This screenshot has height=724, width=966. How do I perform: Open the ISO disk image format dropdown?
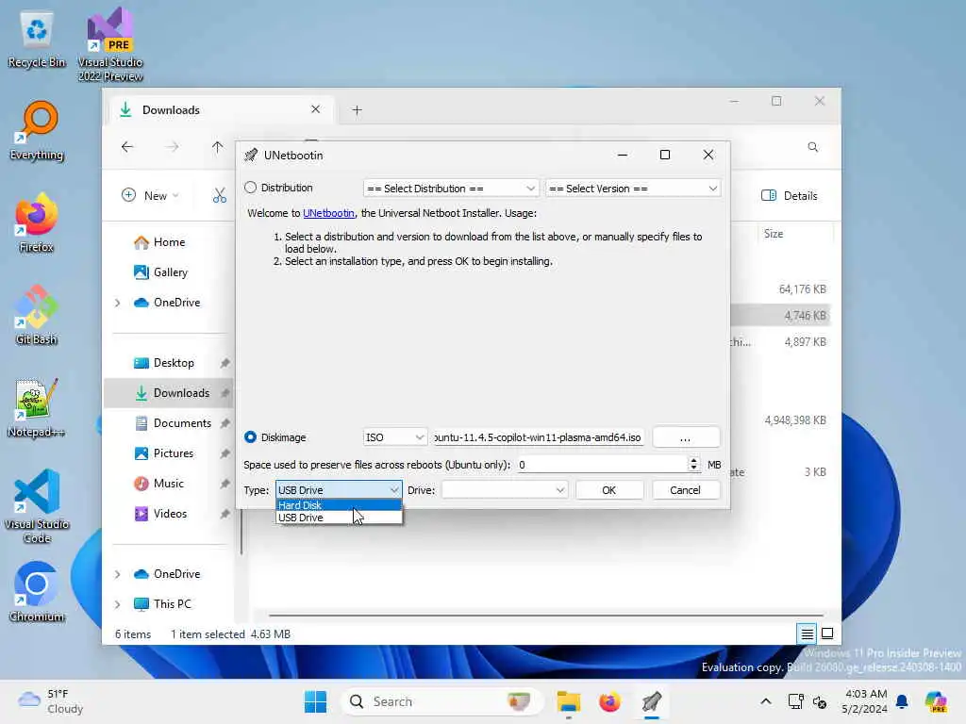[x=394, y=437]
